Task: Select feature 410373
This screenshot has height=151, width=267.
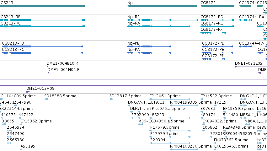Action: pos(2,118)
